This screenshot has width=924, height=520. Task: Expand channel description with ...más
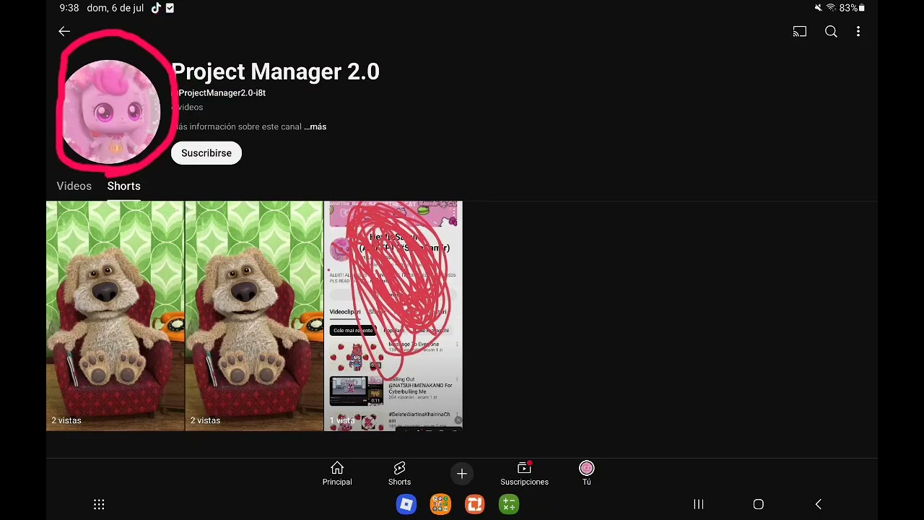click(x=315, y=126)
